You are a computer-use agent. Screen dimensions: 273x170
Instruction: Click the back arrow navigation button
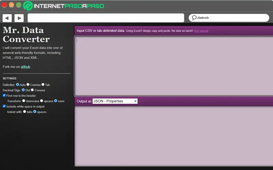[x=7, y=18]
